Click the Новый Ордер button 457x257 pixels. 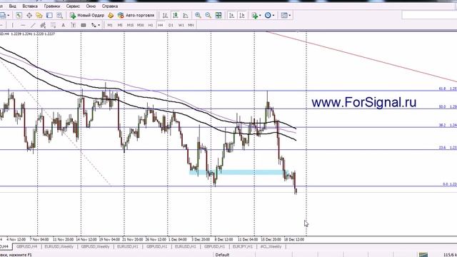tap(87, 16)
